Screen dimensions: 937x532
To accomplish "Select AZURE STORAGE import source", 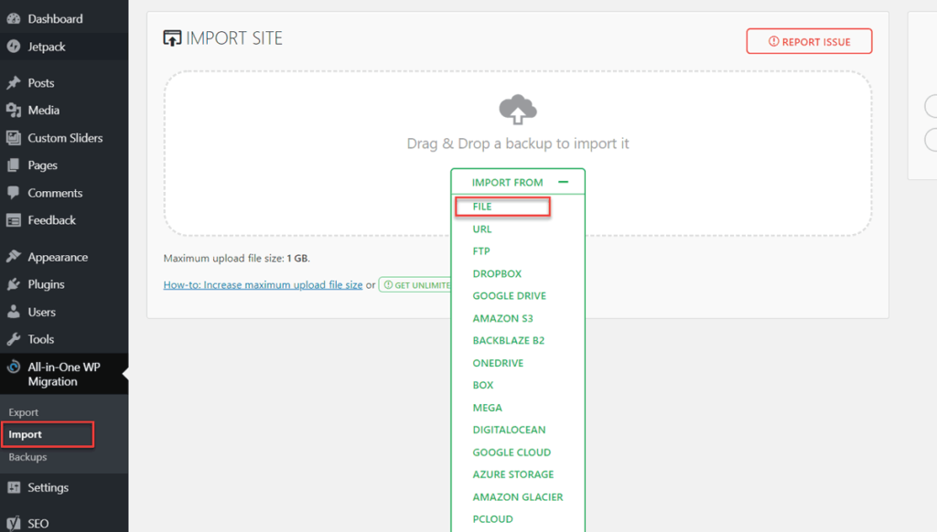I will point(512,474).
